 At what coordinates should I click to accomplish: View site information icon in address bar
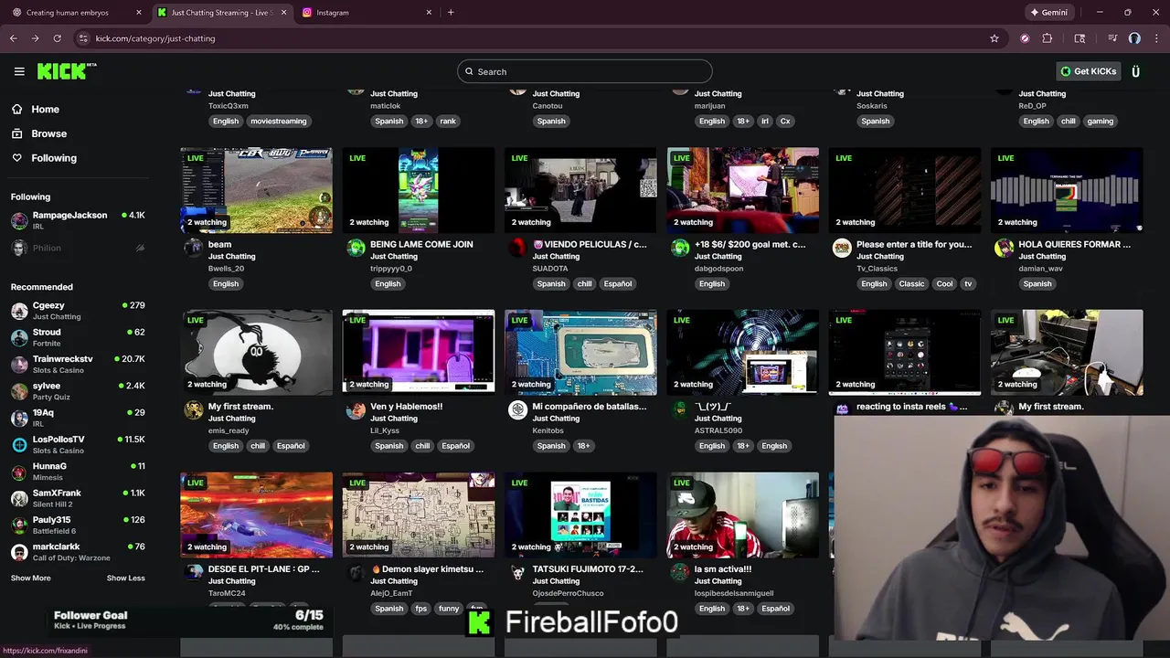(83, 38)
